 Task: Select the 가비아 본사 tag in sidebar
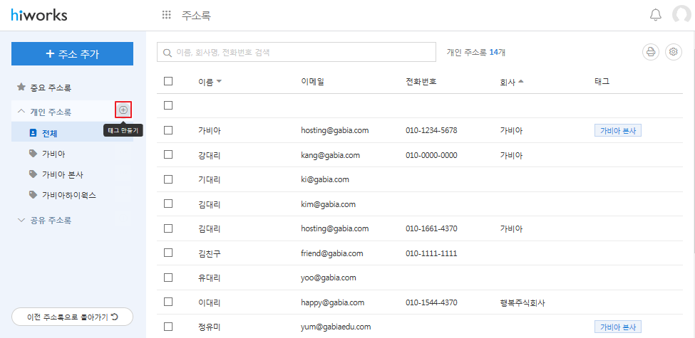click(x=63, y=174)
